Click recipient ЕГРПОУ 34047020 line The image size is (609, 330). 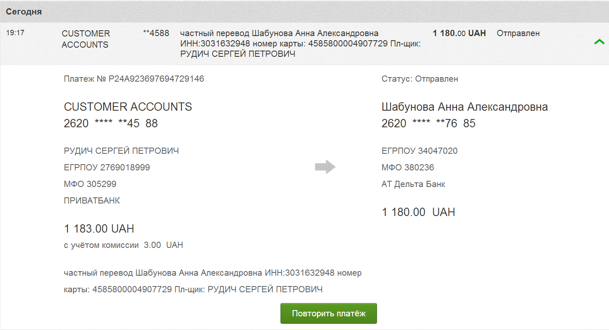(419, 151)
